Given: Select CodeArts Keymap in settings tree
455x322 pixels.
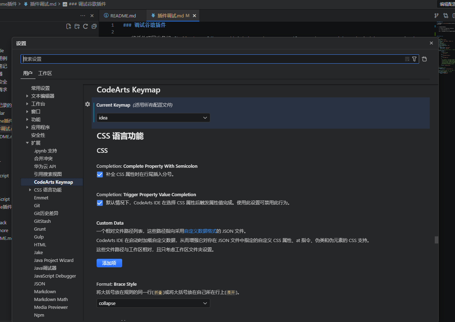Looking at the screenshot, I should 53,182.
